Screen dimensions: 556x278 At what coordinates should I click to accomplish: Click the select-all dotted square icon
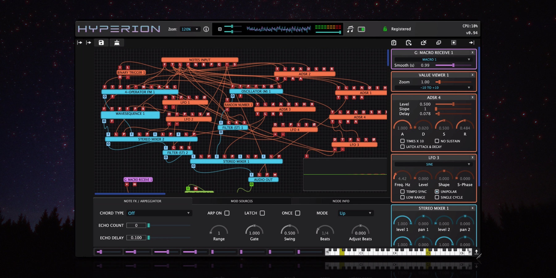tap(453, 43)
